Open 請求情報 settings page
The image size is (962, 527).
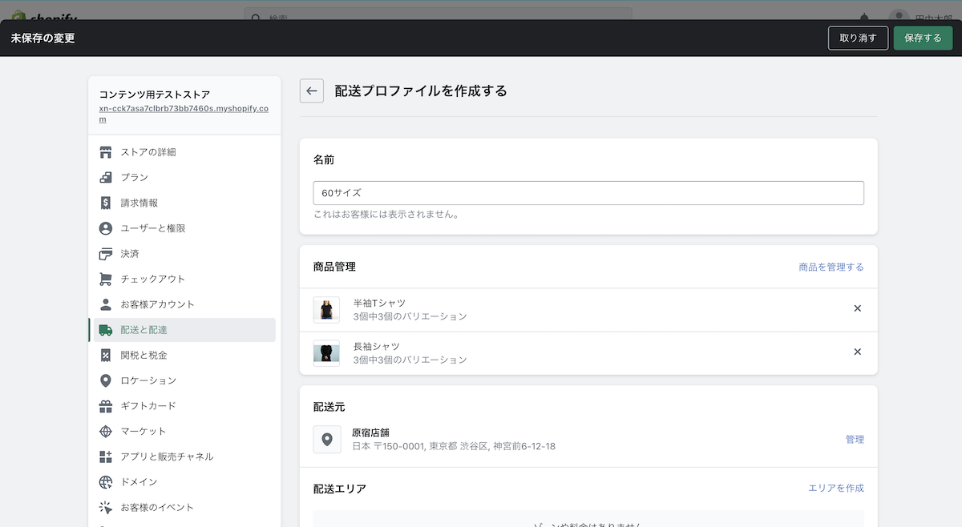[x=184, y=203]
